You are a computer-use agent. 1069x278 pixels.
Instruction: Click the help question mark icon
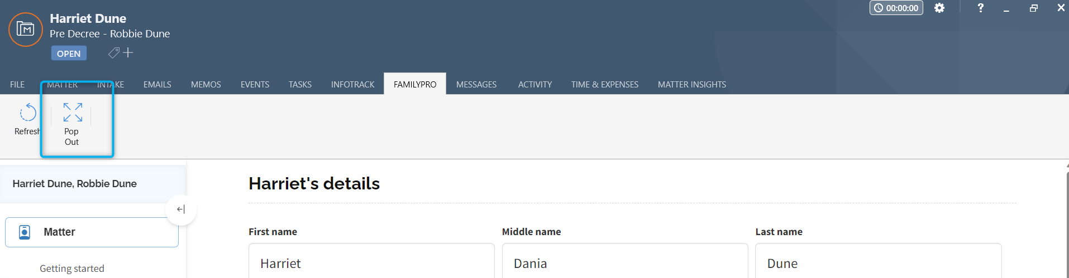pyautogui.click(x=980, y=8)
